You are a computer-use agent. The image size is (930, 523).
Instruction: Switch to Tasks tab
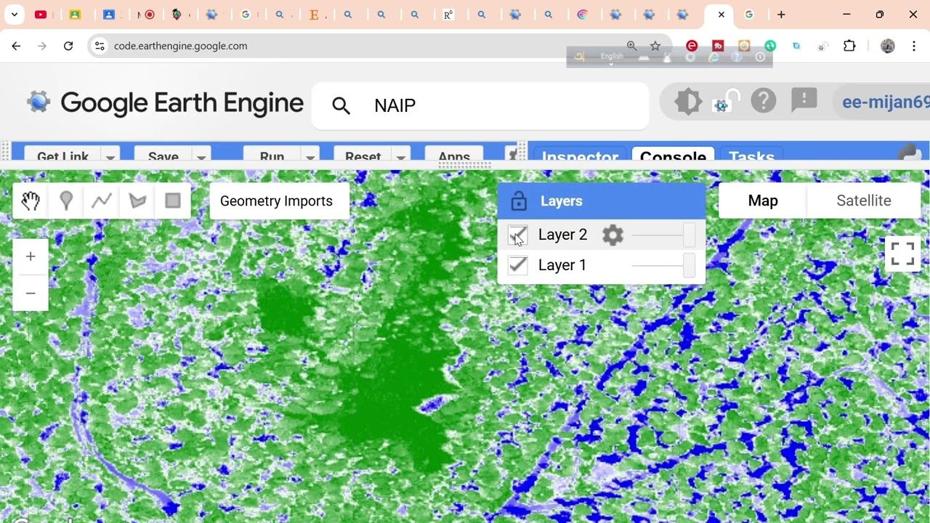751,154
